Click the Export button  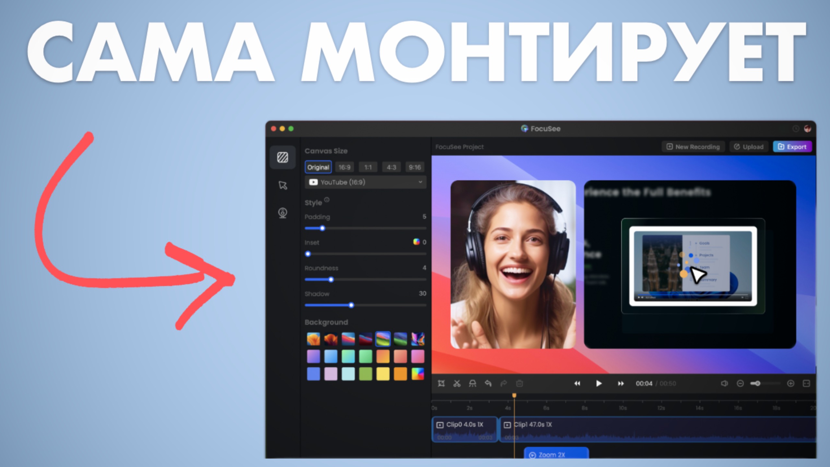coord(792,147)
